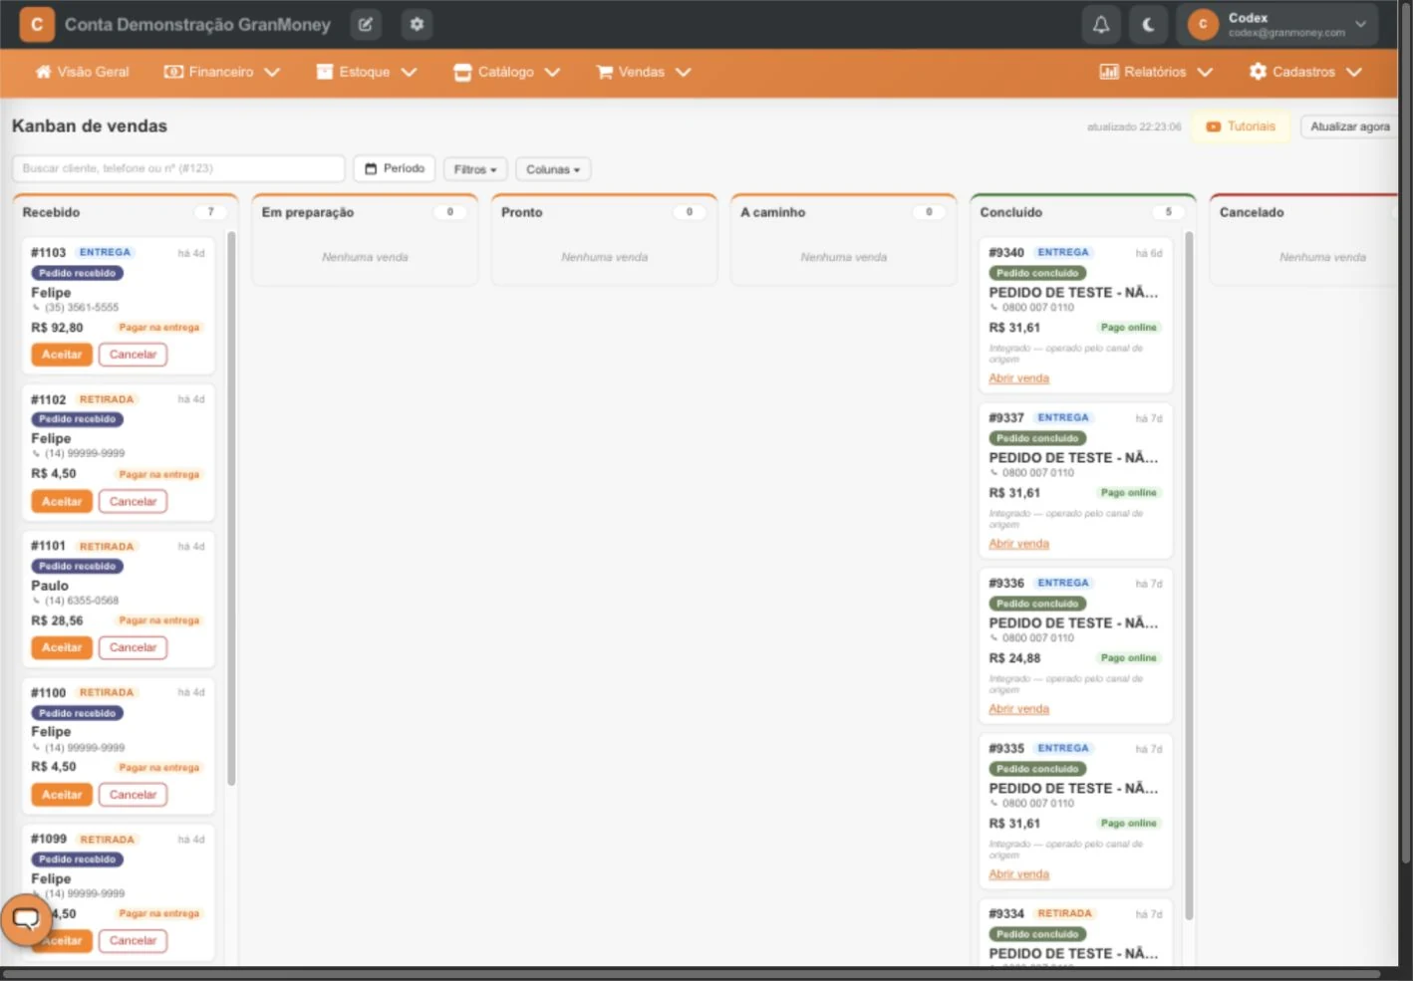Screen dimensions: 1413x981
Task: Open the settings gear in top bar
Action: click(x=417, y=25)
